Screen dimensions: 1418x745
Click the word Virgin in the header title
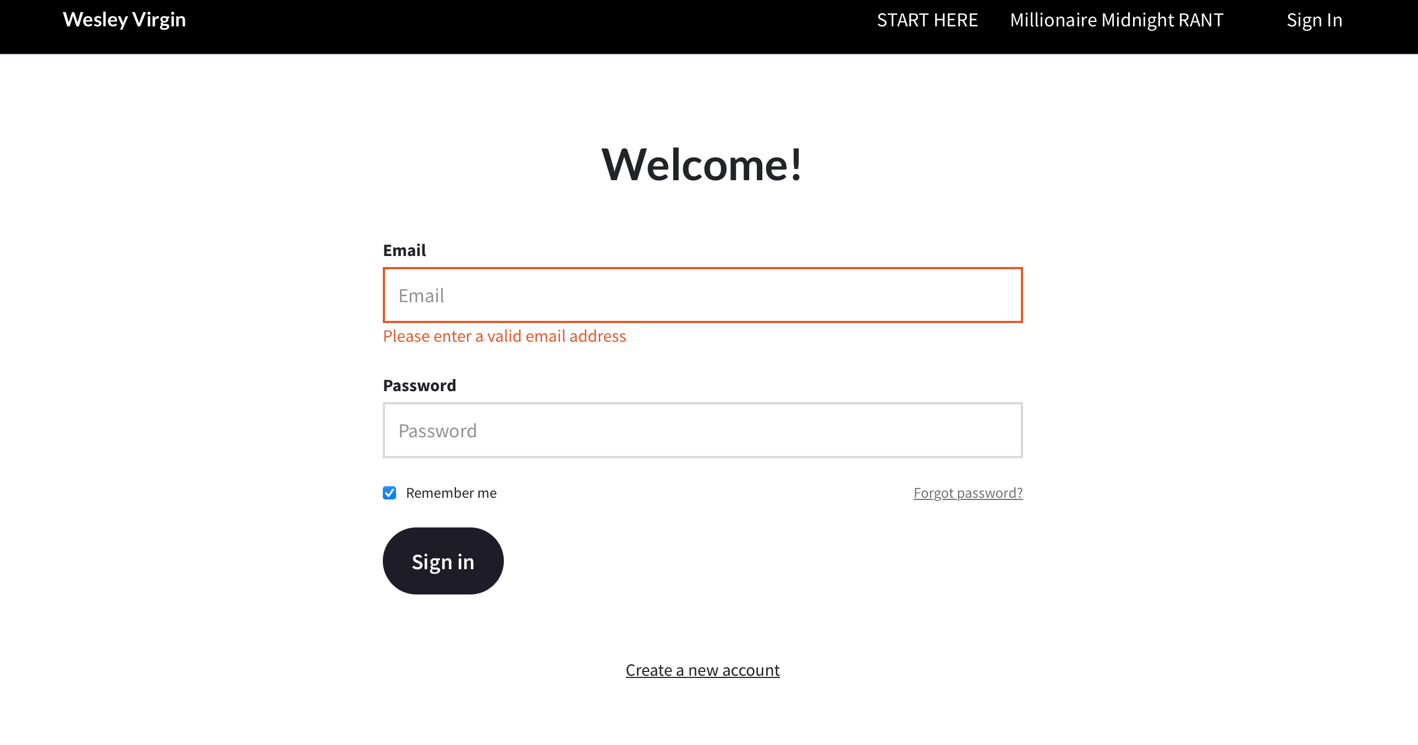pyautogui.click(x=158, y=20)
